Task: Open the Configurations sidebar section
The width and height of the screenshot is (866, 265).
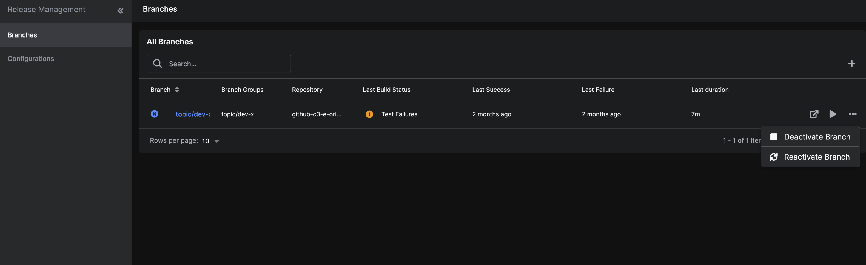Action: point(31,58)
